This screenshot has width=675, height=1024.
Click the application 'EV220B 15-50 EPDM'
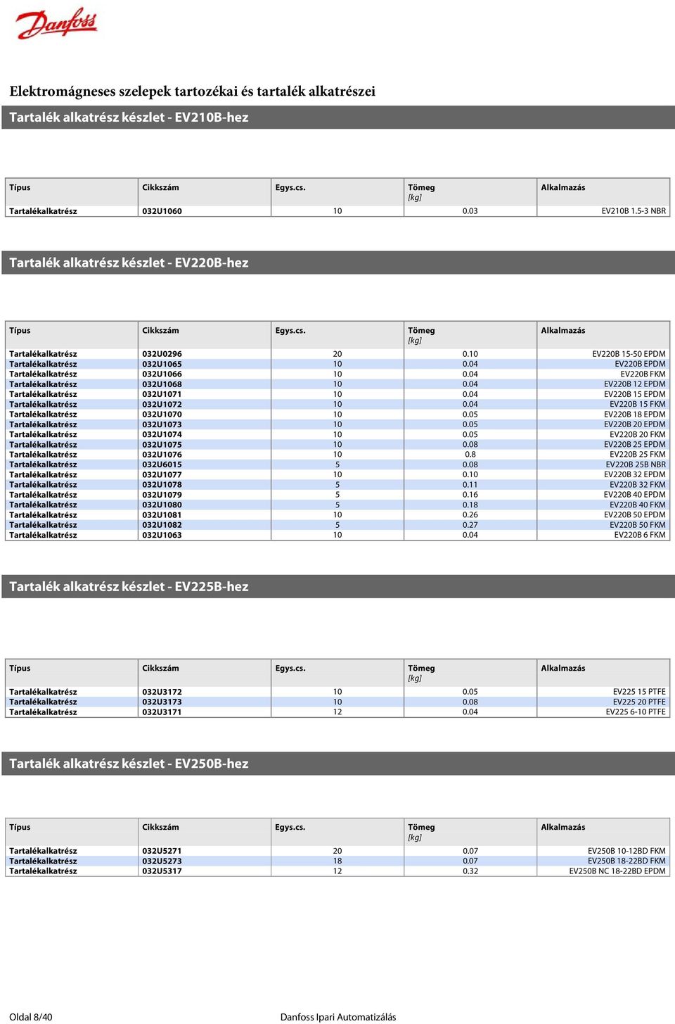point(629,354)
